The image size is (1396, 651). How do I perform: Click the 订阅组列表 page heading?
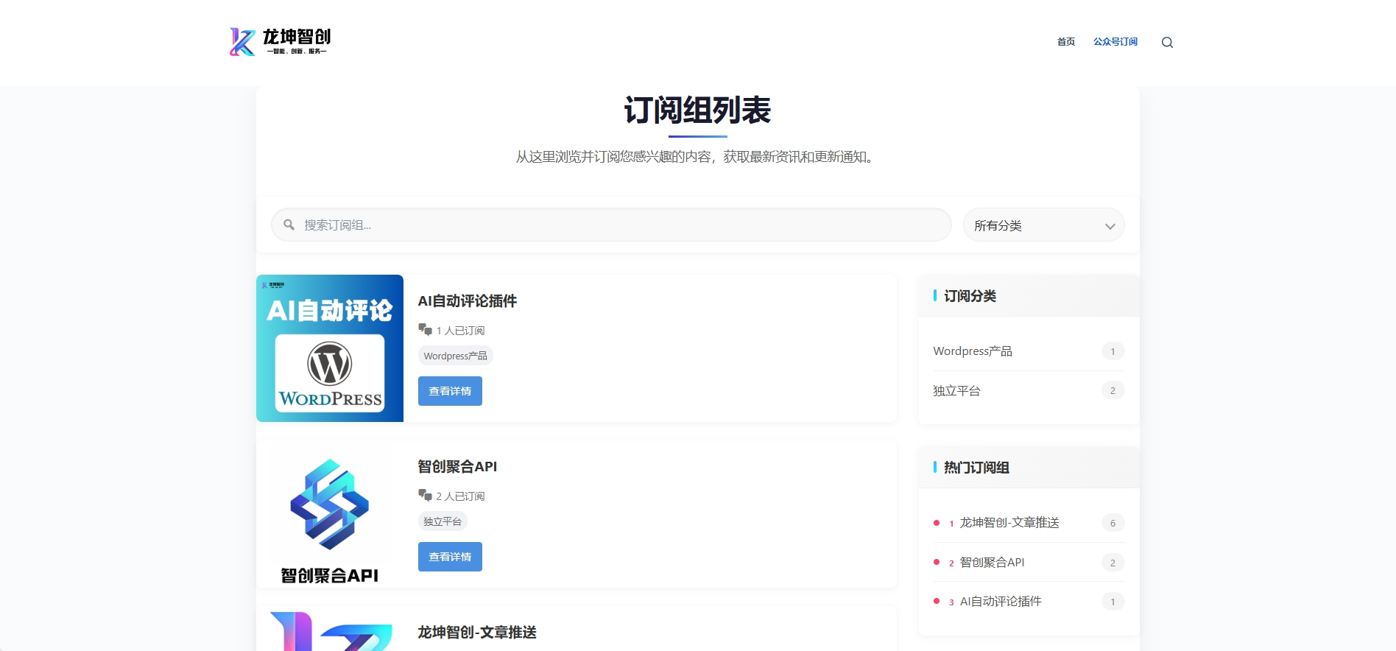point(697,110)
